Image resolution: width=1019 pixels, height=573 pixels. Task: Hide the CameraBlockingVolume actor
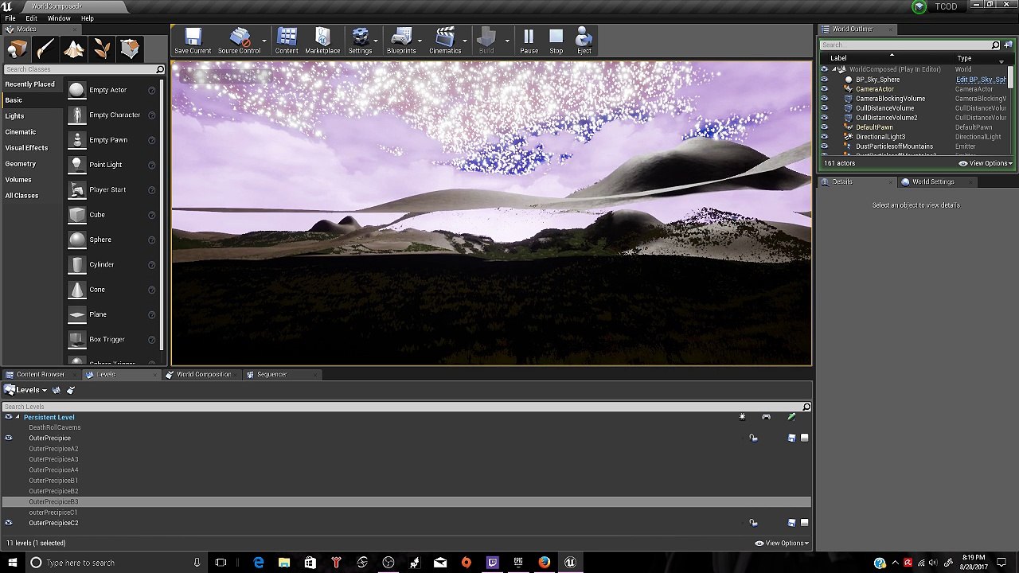click(x=824, y=99)
